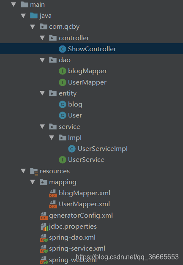Open the generatorConfig.xml file

(x=81, y=216)
